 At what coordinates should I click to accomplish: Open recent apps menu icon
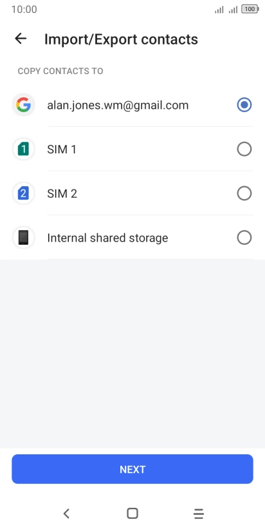[x=199, y=514]
